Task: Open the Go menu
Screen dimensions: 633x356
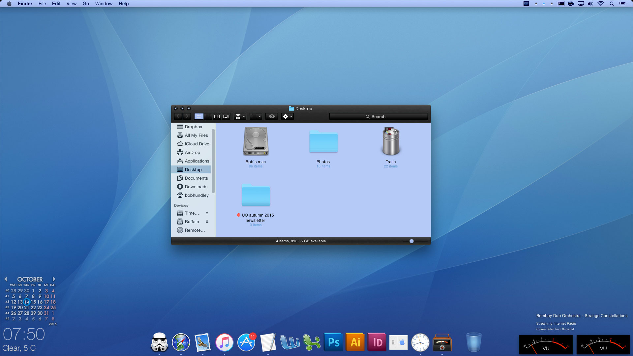Action: click(x=86, y=4)
